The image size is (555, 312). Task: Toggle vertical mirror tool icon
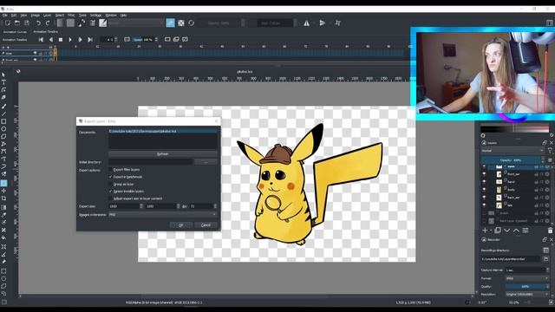click(322, 23)
